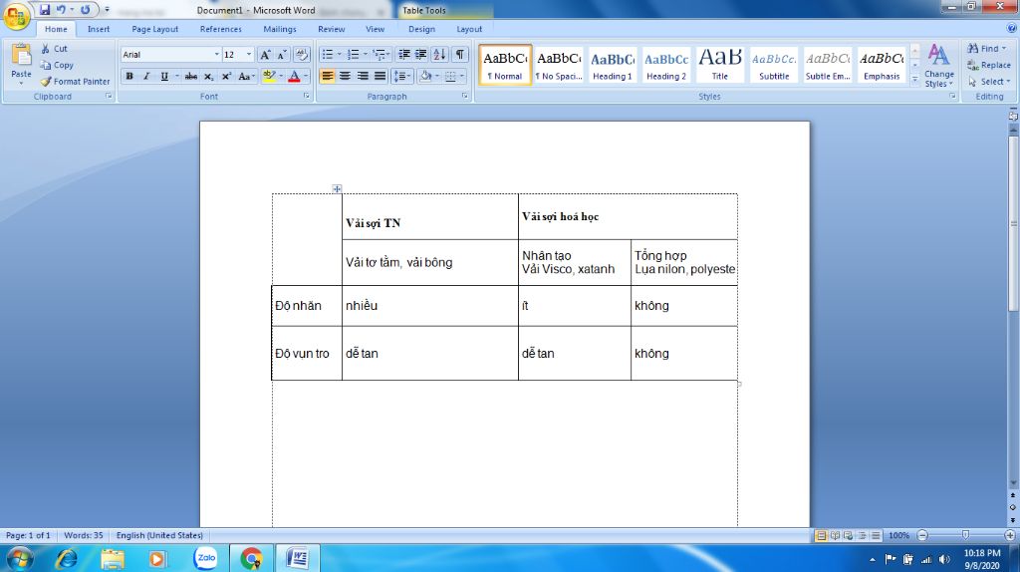Open the font size dropdown
1020x572 pixels.
pos(248,55)
